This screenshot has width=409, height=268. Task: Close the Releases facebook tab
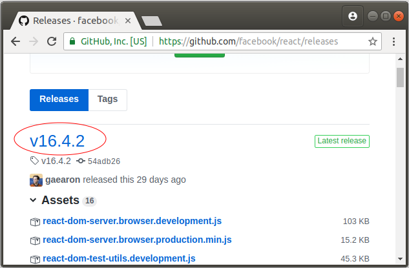pyautogui.click(x=128, y=21)
